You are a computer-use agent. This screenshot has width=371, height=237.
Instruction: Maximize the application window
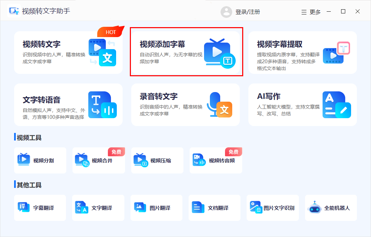click(343, 11)
